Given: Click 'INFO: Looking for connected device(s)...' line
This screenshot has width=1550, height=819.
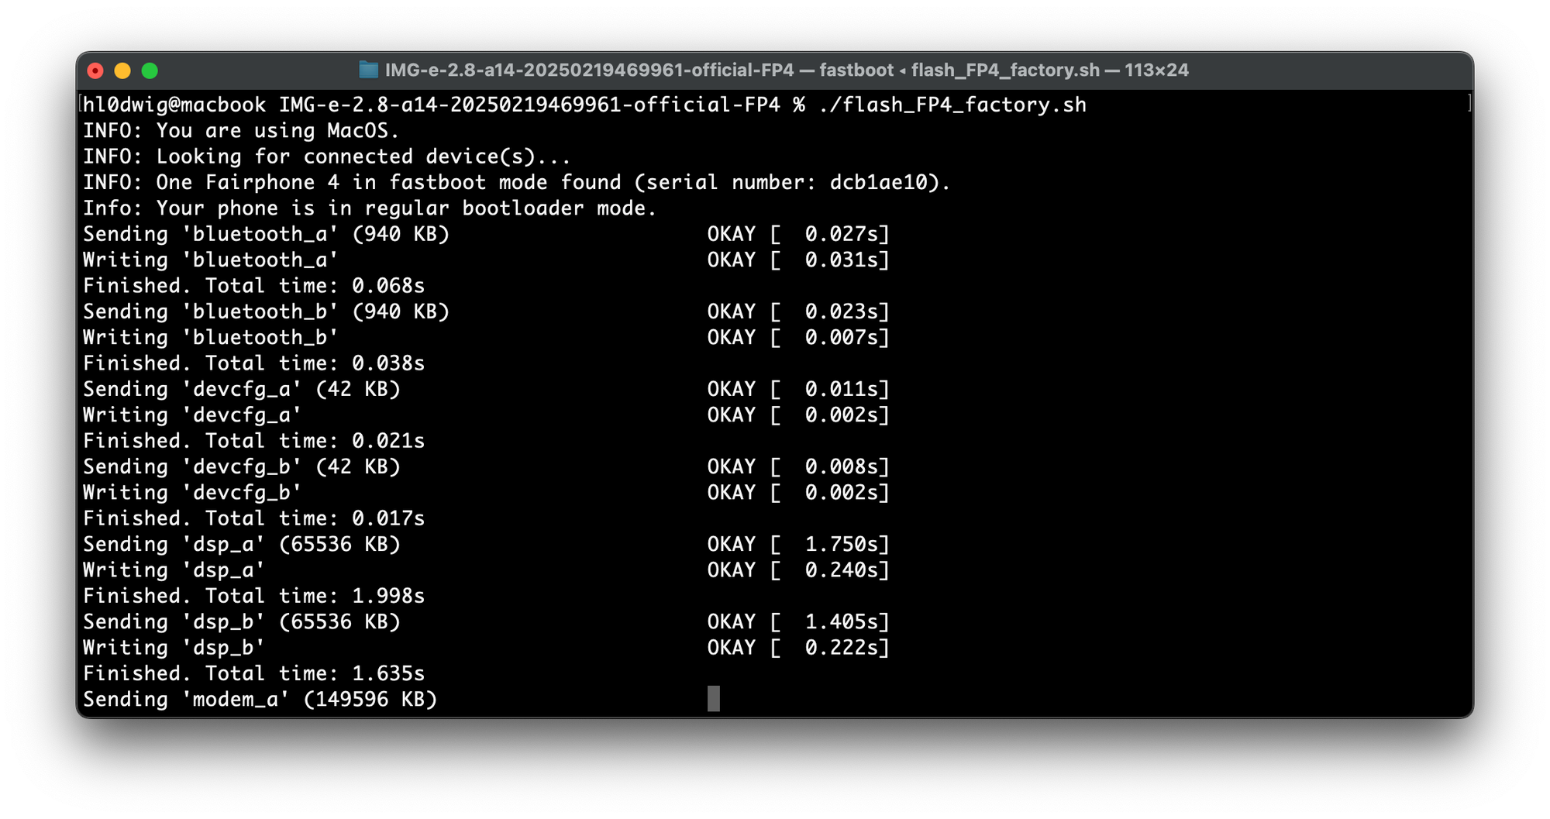Looking at the screenshot, I should 327,157.
